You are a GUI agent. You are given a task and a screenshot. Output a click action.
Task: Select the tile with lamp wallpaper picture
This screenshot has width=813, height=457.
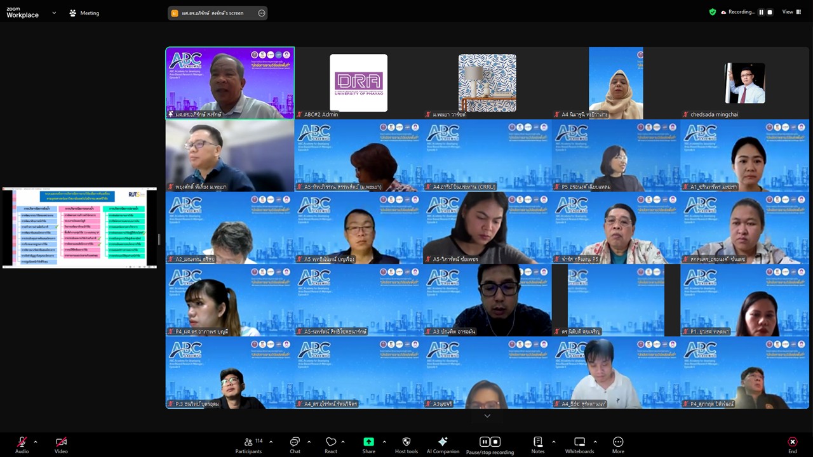pos(487,83)
